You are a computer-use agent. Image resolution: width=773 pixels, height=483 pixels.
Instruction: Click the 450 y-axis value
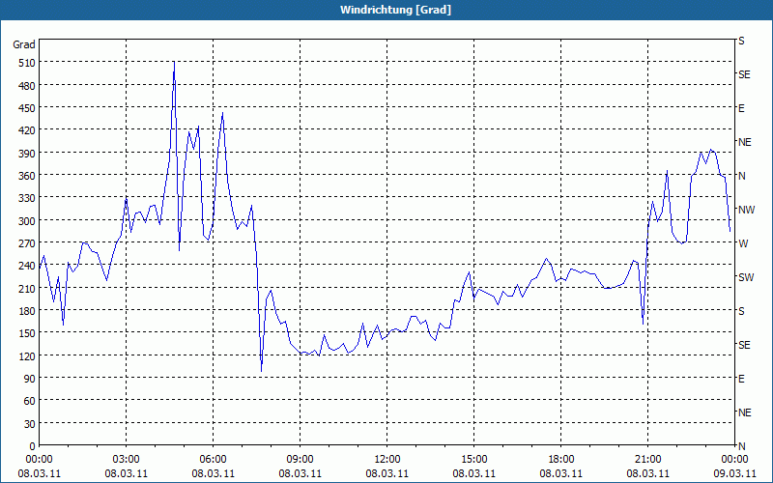[x=27, y=108]
